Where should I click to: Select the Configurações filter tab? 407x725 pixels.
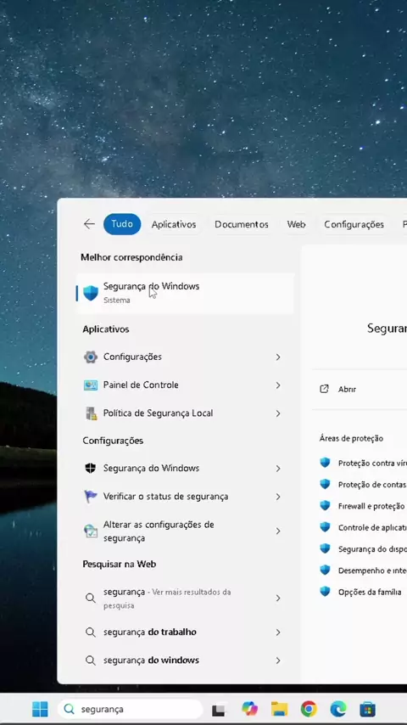pos(354,224)
